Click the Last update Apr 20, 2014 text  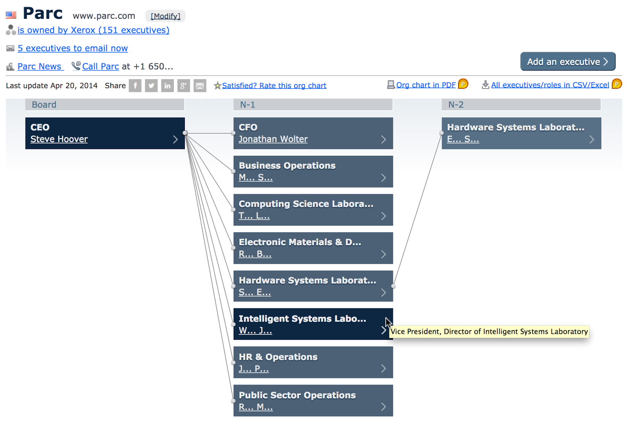point(51,86)
